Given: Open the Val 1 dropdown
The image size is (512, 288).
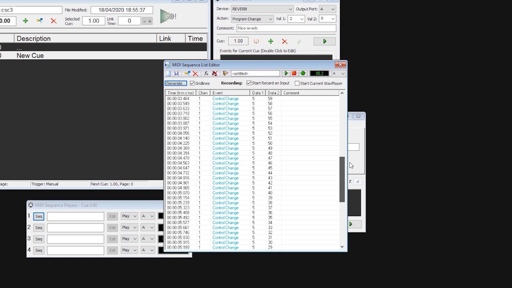Looking at the screenshot, I should pyautogui.click(x=296, y=19).
